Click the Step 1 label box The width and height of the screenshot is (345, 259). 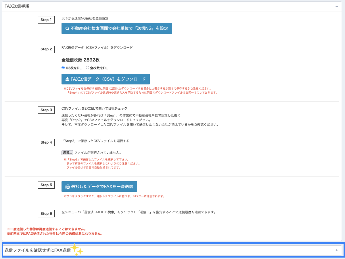pos(46,20)
